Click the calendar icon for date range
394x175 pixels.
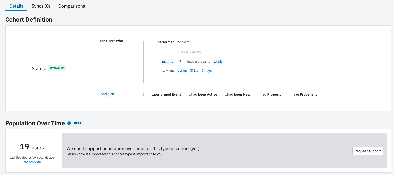(x=191, y=71)
